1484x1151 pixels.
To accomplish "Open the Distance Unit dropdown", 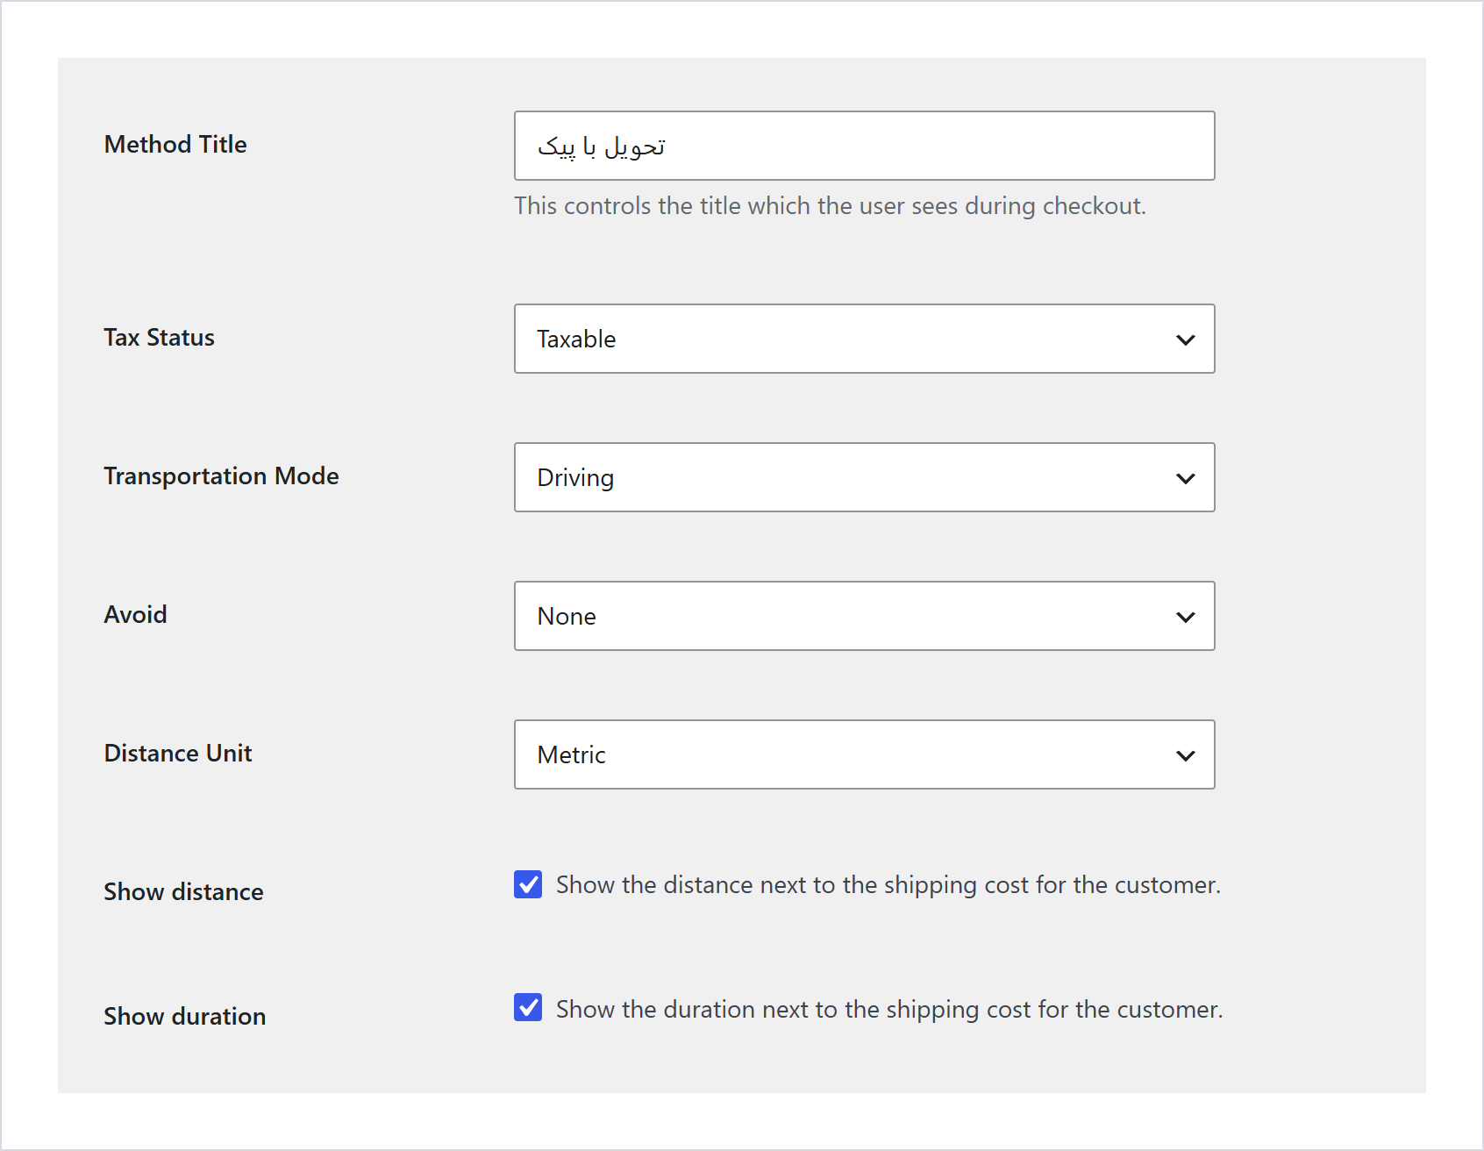I will 864,754.
